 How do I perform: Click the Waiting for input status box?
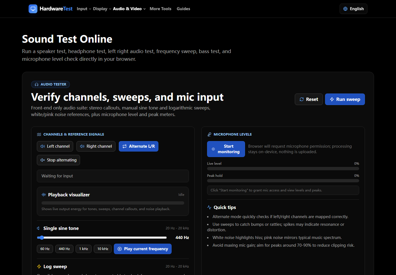pyautogui.click(x=113, y=176)
